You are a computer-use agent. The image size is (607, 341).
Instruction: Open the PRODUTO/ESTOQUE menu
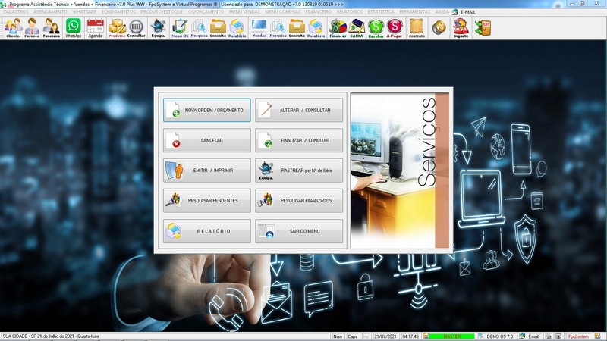tap(162, 12)
